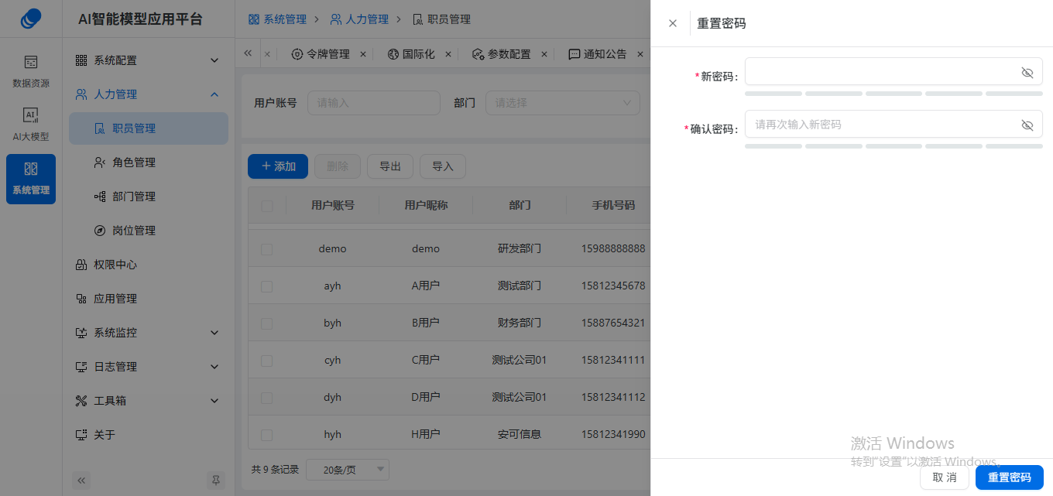Expand the 系统配置 menu
The image size is (1053, 496).
tap(214, 60)
